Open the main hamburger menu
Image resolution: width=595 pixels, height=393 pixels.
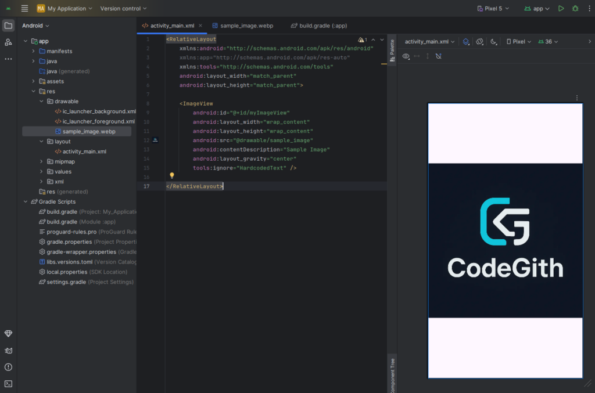click(24, 8)
